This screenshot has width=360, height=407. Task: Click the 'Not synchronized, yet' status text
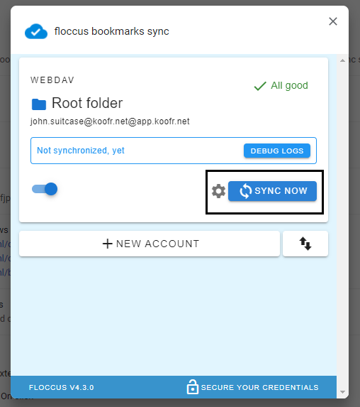click(x=81, y=151)
